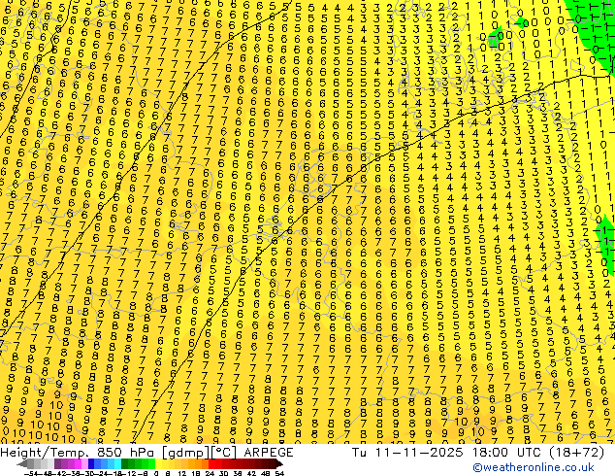Click the weatheronline.co.uk copyright link
615x476 pixels.
(x=534, y=467)
